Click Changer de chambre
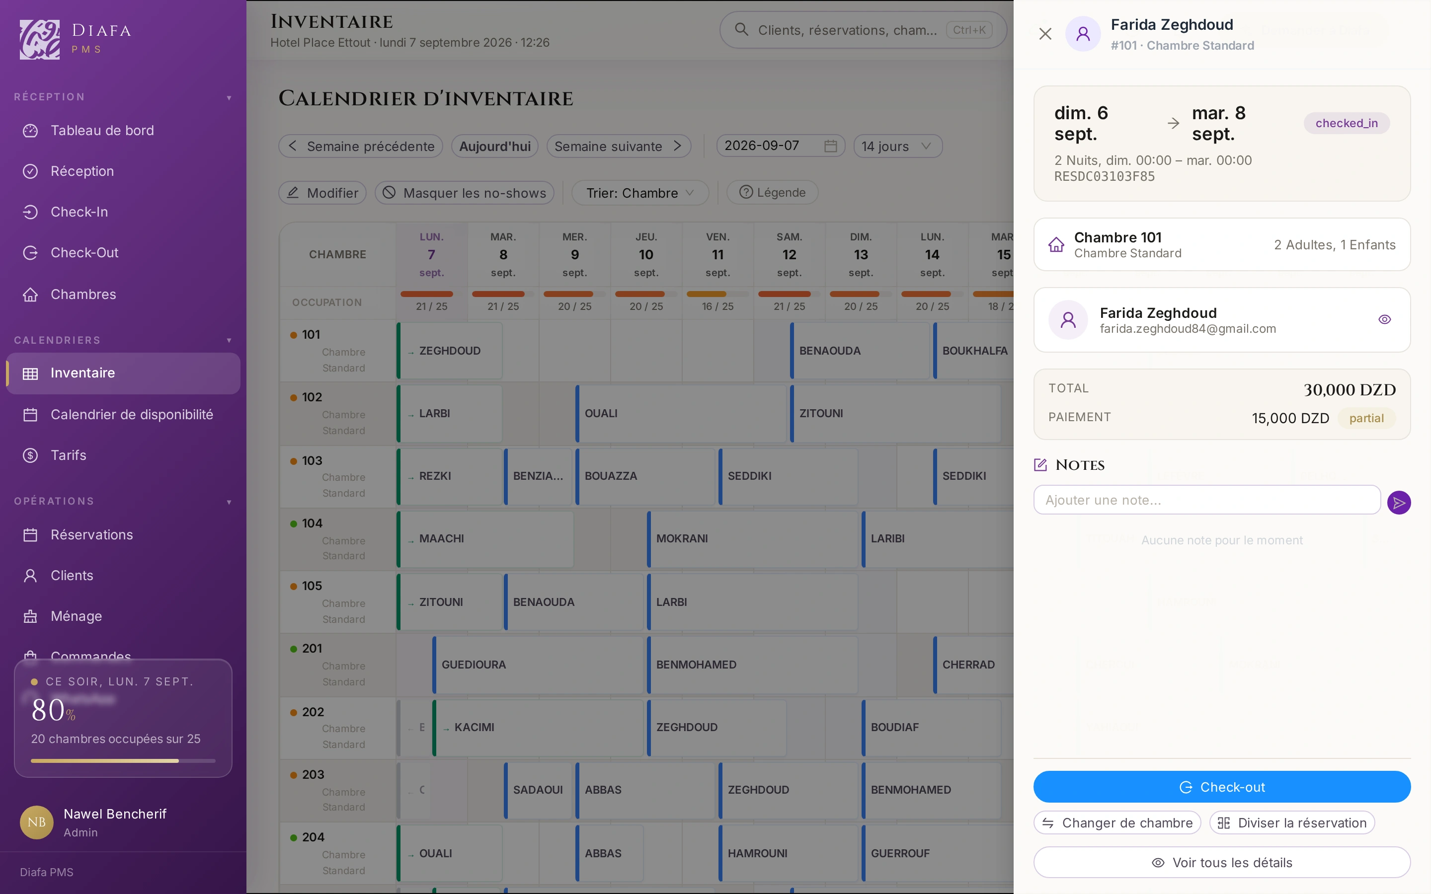Screen dimensions: 1431x894 click(1117, 823)
